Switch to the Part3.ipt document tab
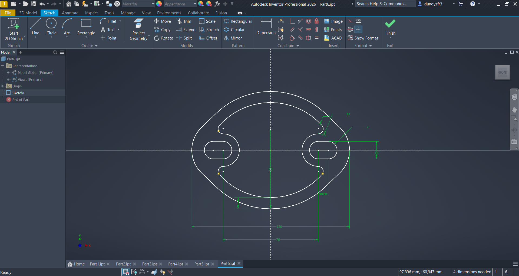The width and height of the screenshot is (519, 276). pos(149,264)
